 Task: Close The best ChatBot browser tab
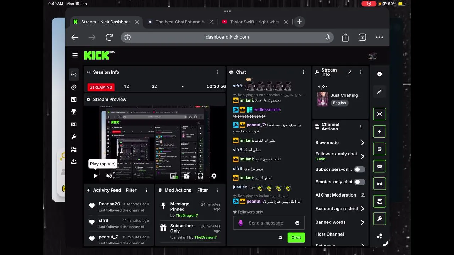pyautogui.click(x=211, y=22)
